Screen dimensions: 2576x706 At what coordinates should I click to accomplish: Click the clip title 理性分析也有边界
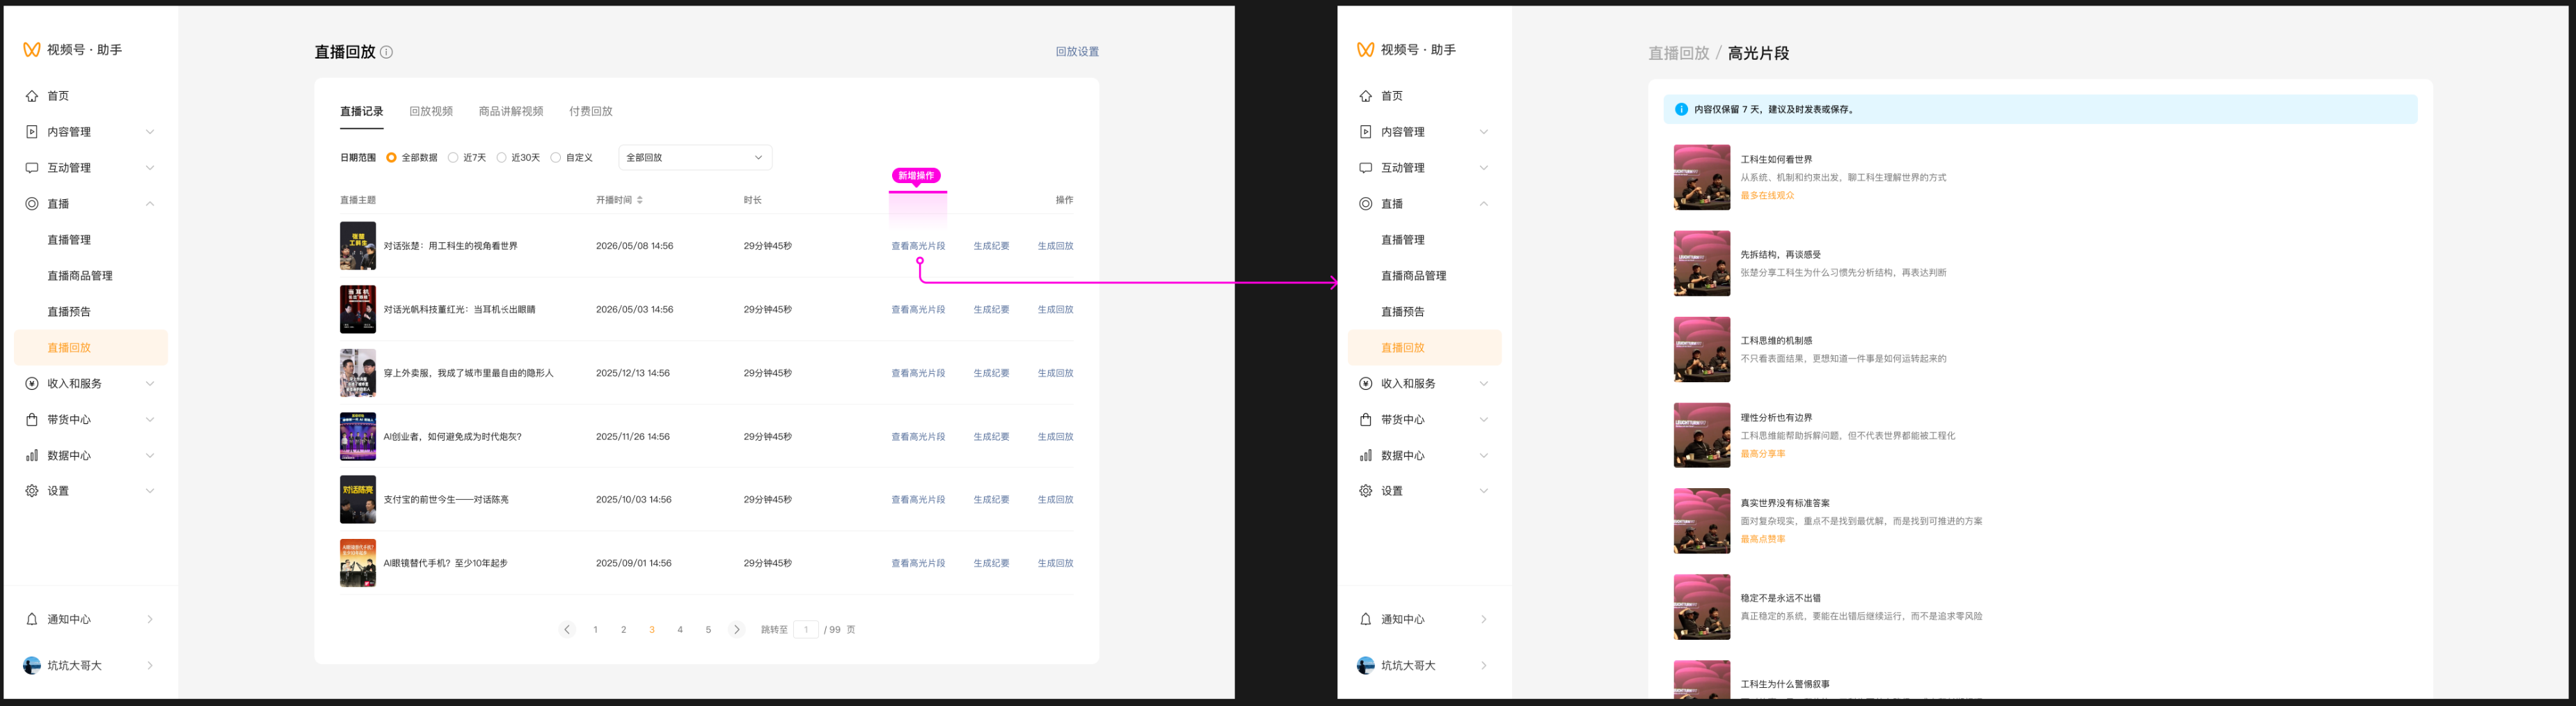[x=1777, y=418]
